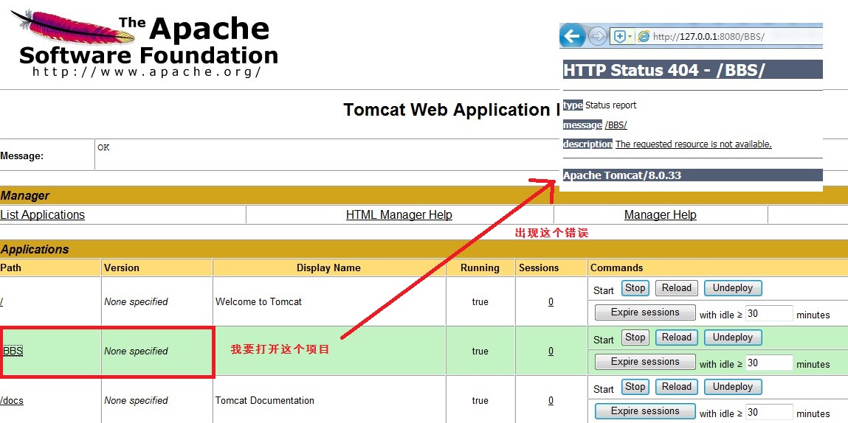Screen dimensions: 848x423
Task: Open HTML Manager Help link
Action: pyautogui.click(x=399, y=215)
